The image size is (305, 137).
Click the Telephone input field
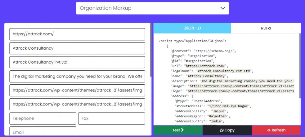point(43,118)
